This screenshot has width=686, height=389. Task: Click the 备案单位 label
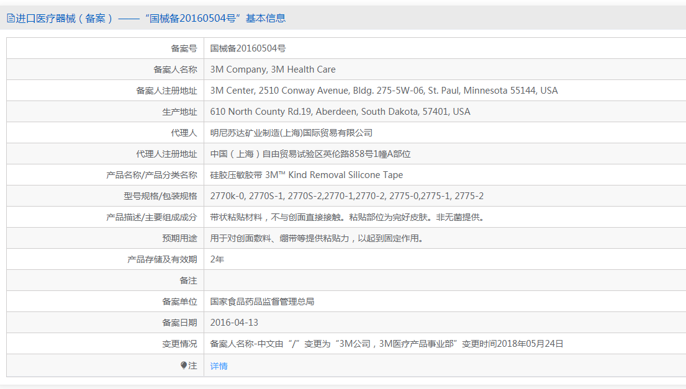click(179, 302)
